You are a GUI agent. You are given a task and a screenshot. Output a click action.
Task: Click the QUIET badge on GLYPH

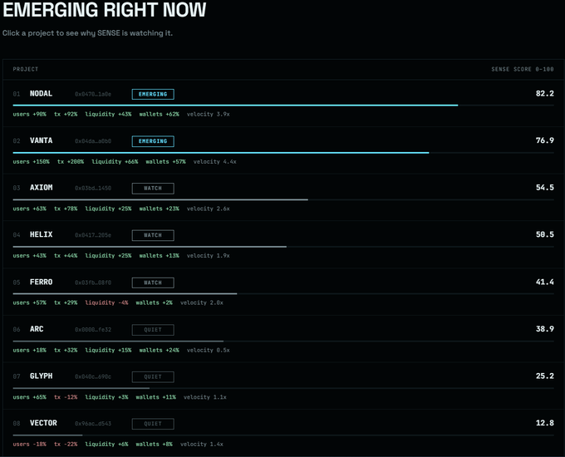tap(153, 376)
